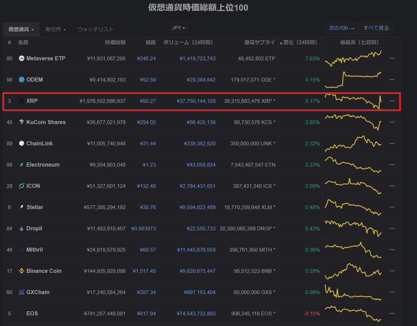Click ICON market cap ¥51,327,601,124

point(106,186)
